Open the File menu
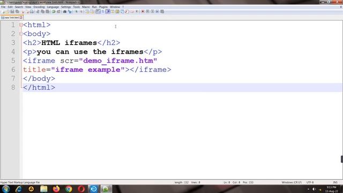The height and width of the screenshot is (193, 343). (3, 7)
